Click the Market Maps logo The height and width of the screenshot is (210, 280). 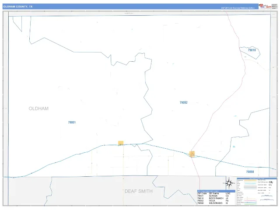tap(265, 6)
